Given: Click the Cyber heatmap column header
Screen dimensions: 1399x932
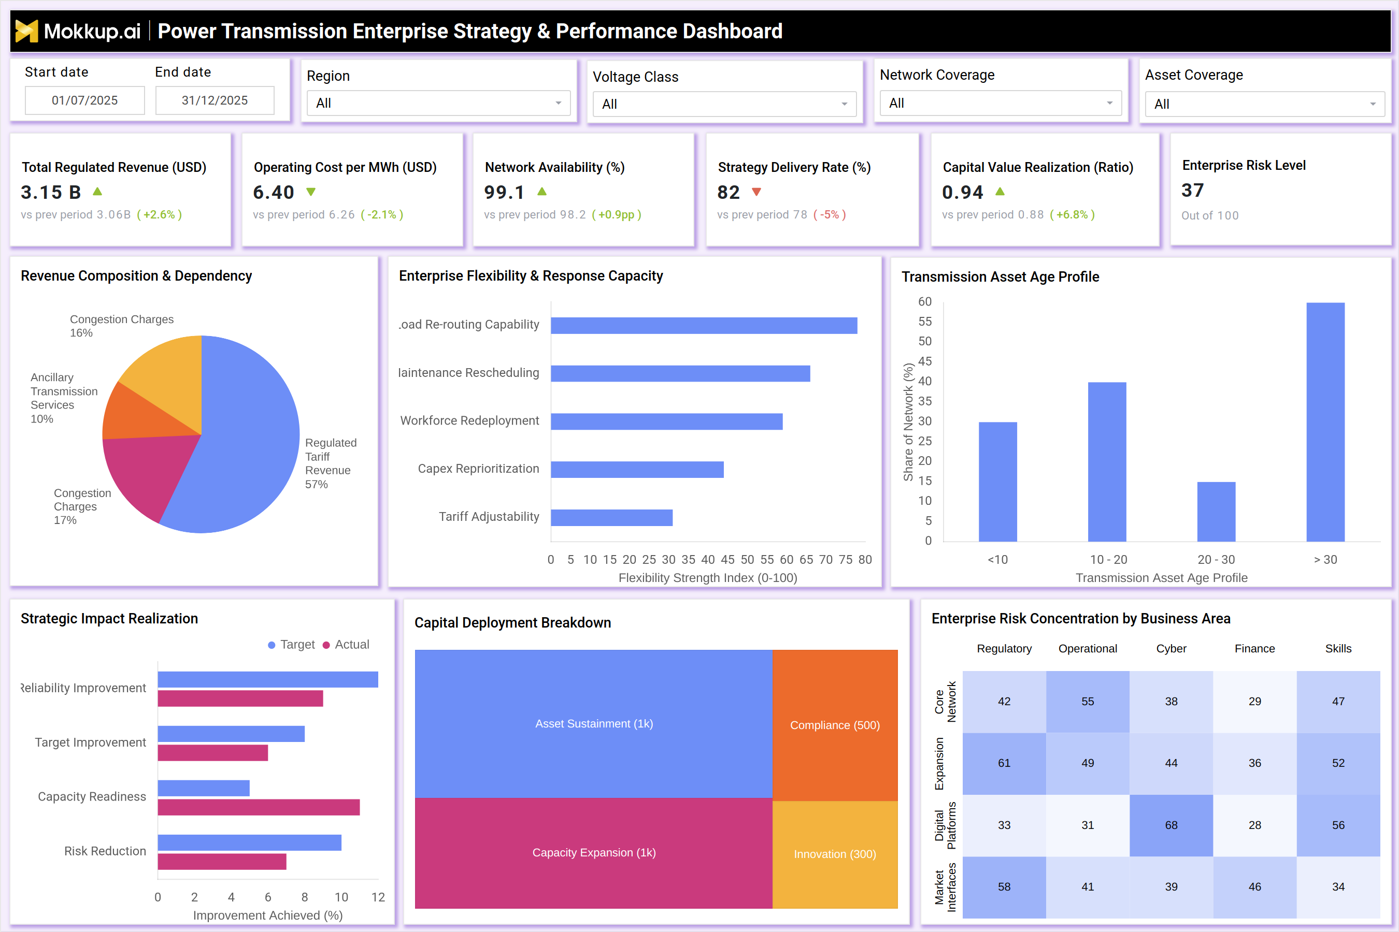Looking at the screenshot, I should tap(1171, 648).
